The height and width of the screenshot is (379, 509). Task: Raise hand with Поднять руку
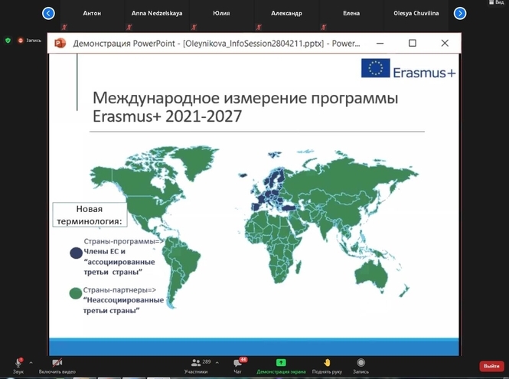(327, 366)
